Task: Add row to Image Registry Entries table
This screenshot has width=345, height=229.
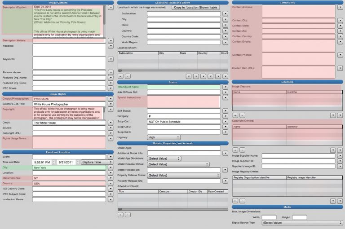Action: [235, 200]
